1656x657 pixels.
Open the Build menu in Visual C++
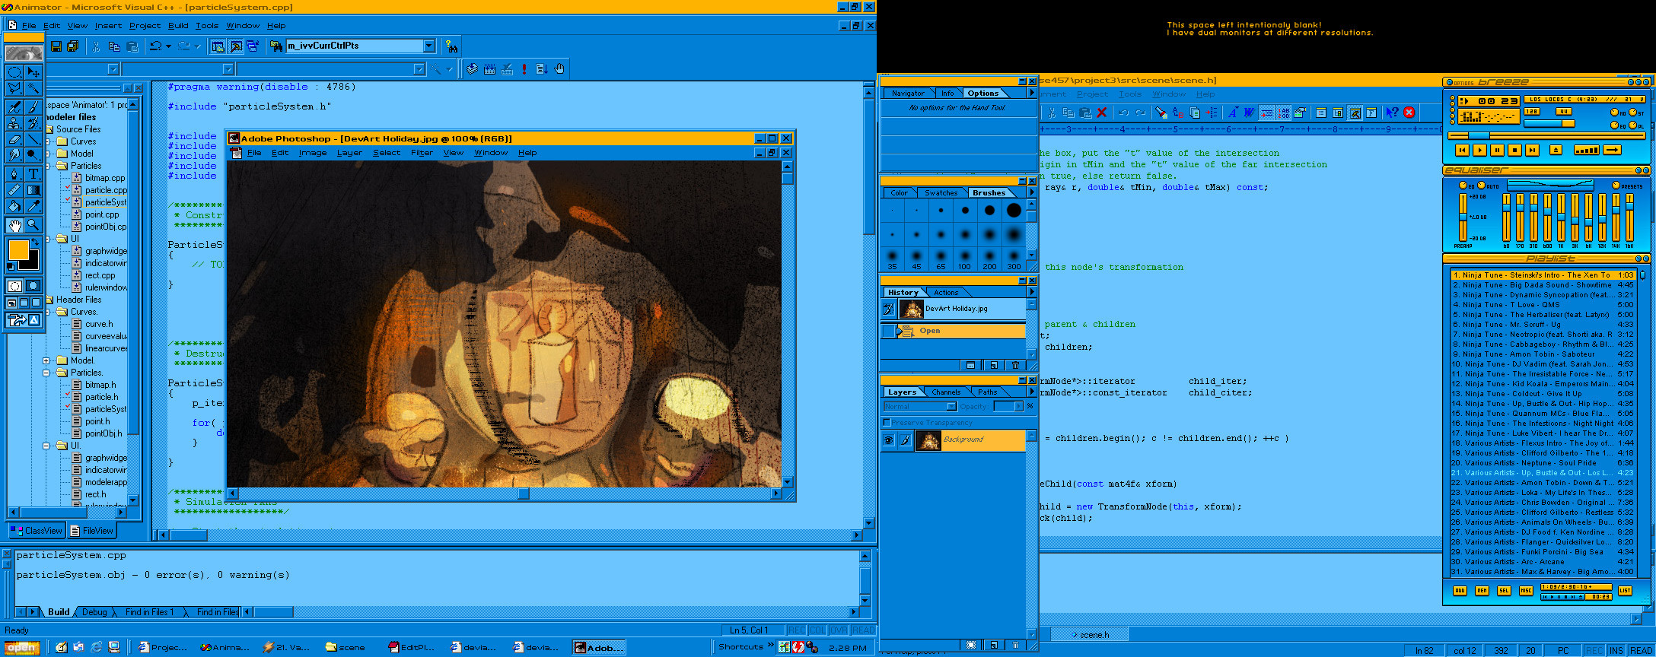[x=178, y=26]
